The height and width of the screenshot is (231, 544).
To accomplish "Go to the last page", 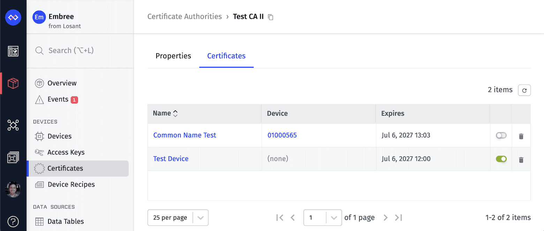I will tap(398, 218).
